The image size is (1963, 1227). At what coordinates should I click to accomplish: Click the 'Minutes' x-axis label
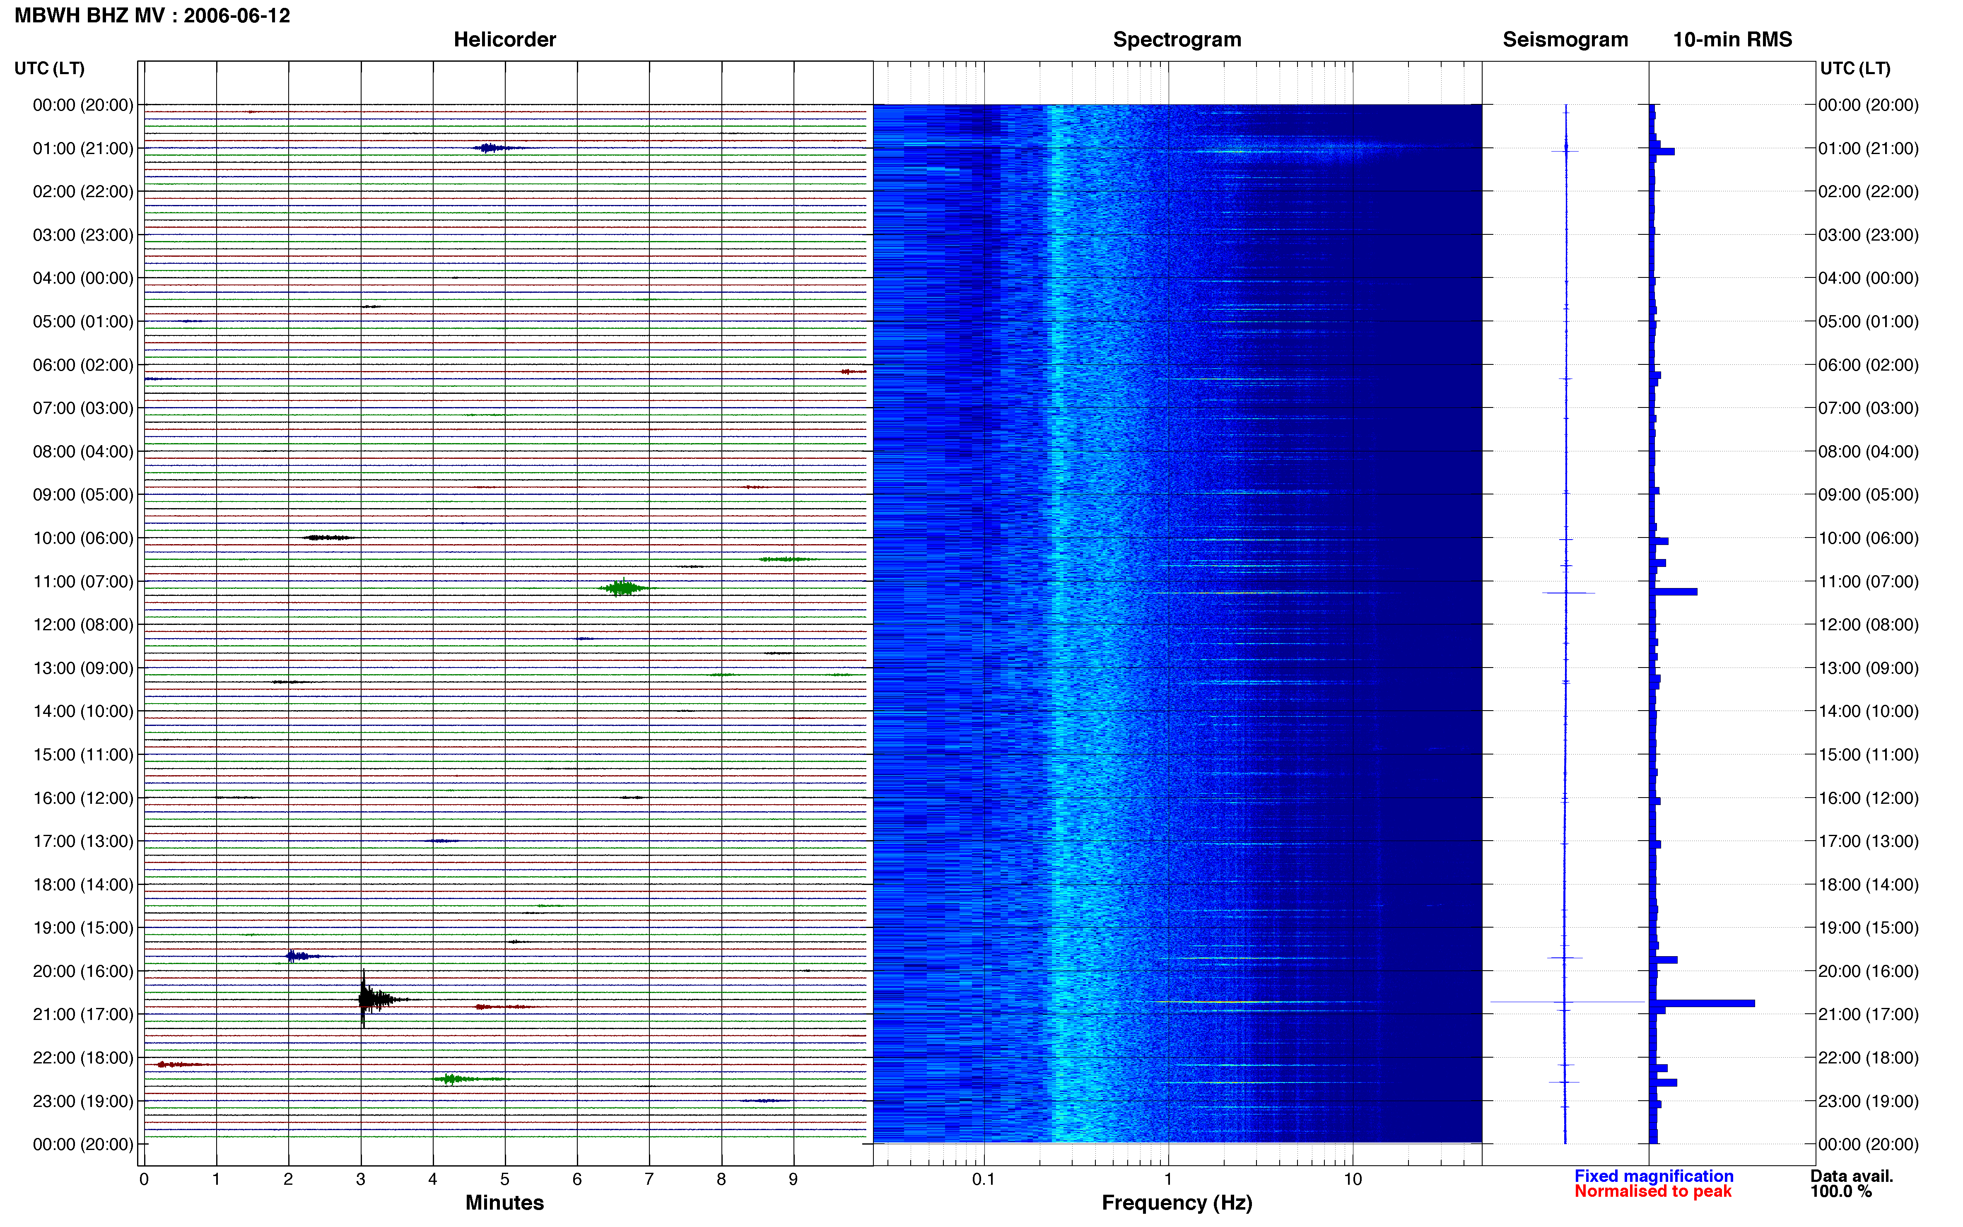pos(504,1202)
